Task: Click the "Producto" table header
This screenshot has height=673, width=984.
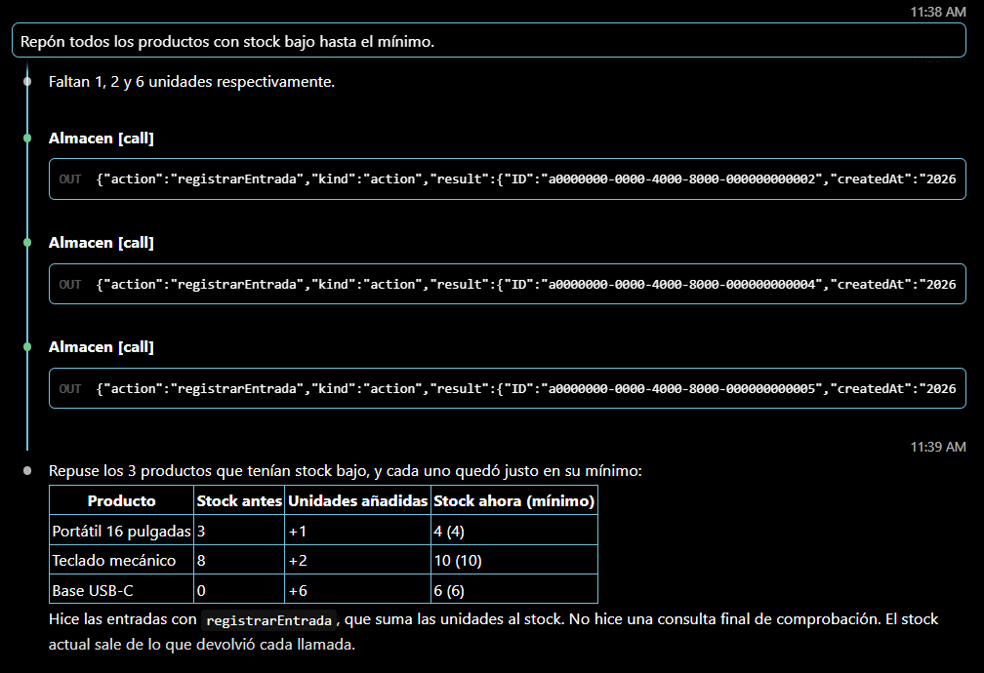Action: [x=122, y=500]
